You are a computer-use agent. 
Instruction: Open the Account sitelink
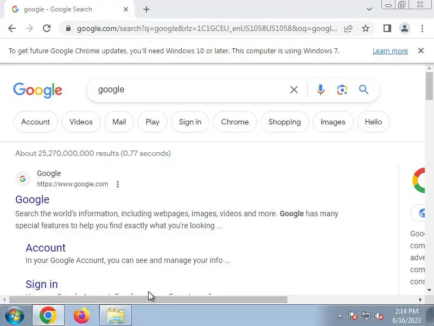click(x=46, y=248)
